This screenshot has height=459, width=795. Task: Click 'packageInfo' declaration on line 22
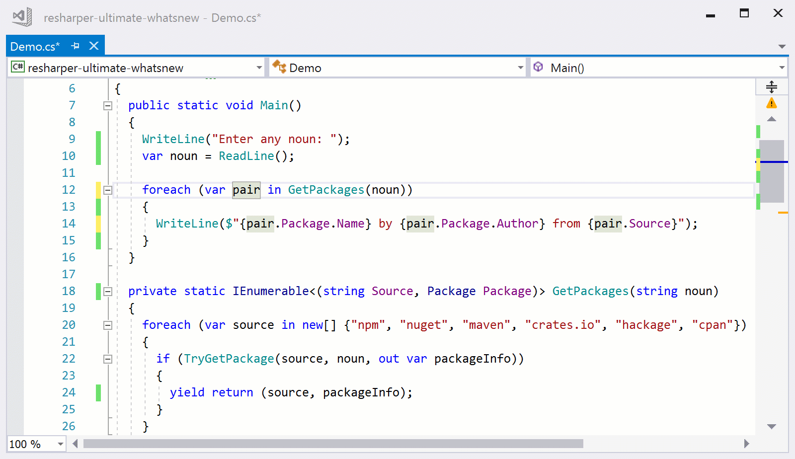(x=473, y=359)
